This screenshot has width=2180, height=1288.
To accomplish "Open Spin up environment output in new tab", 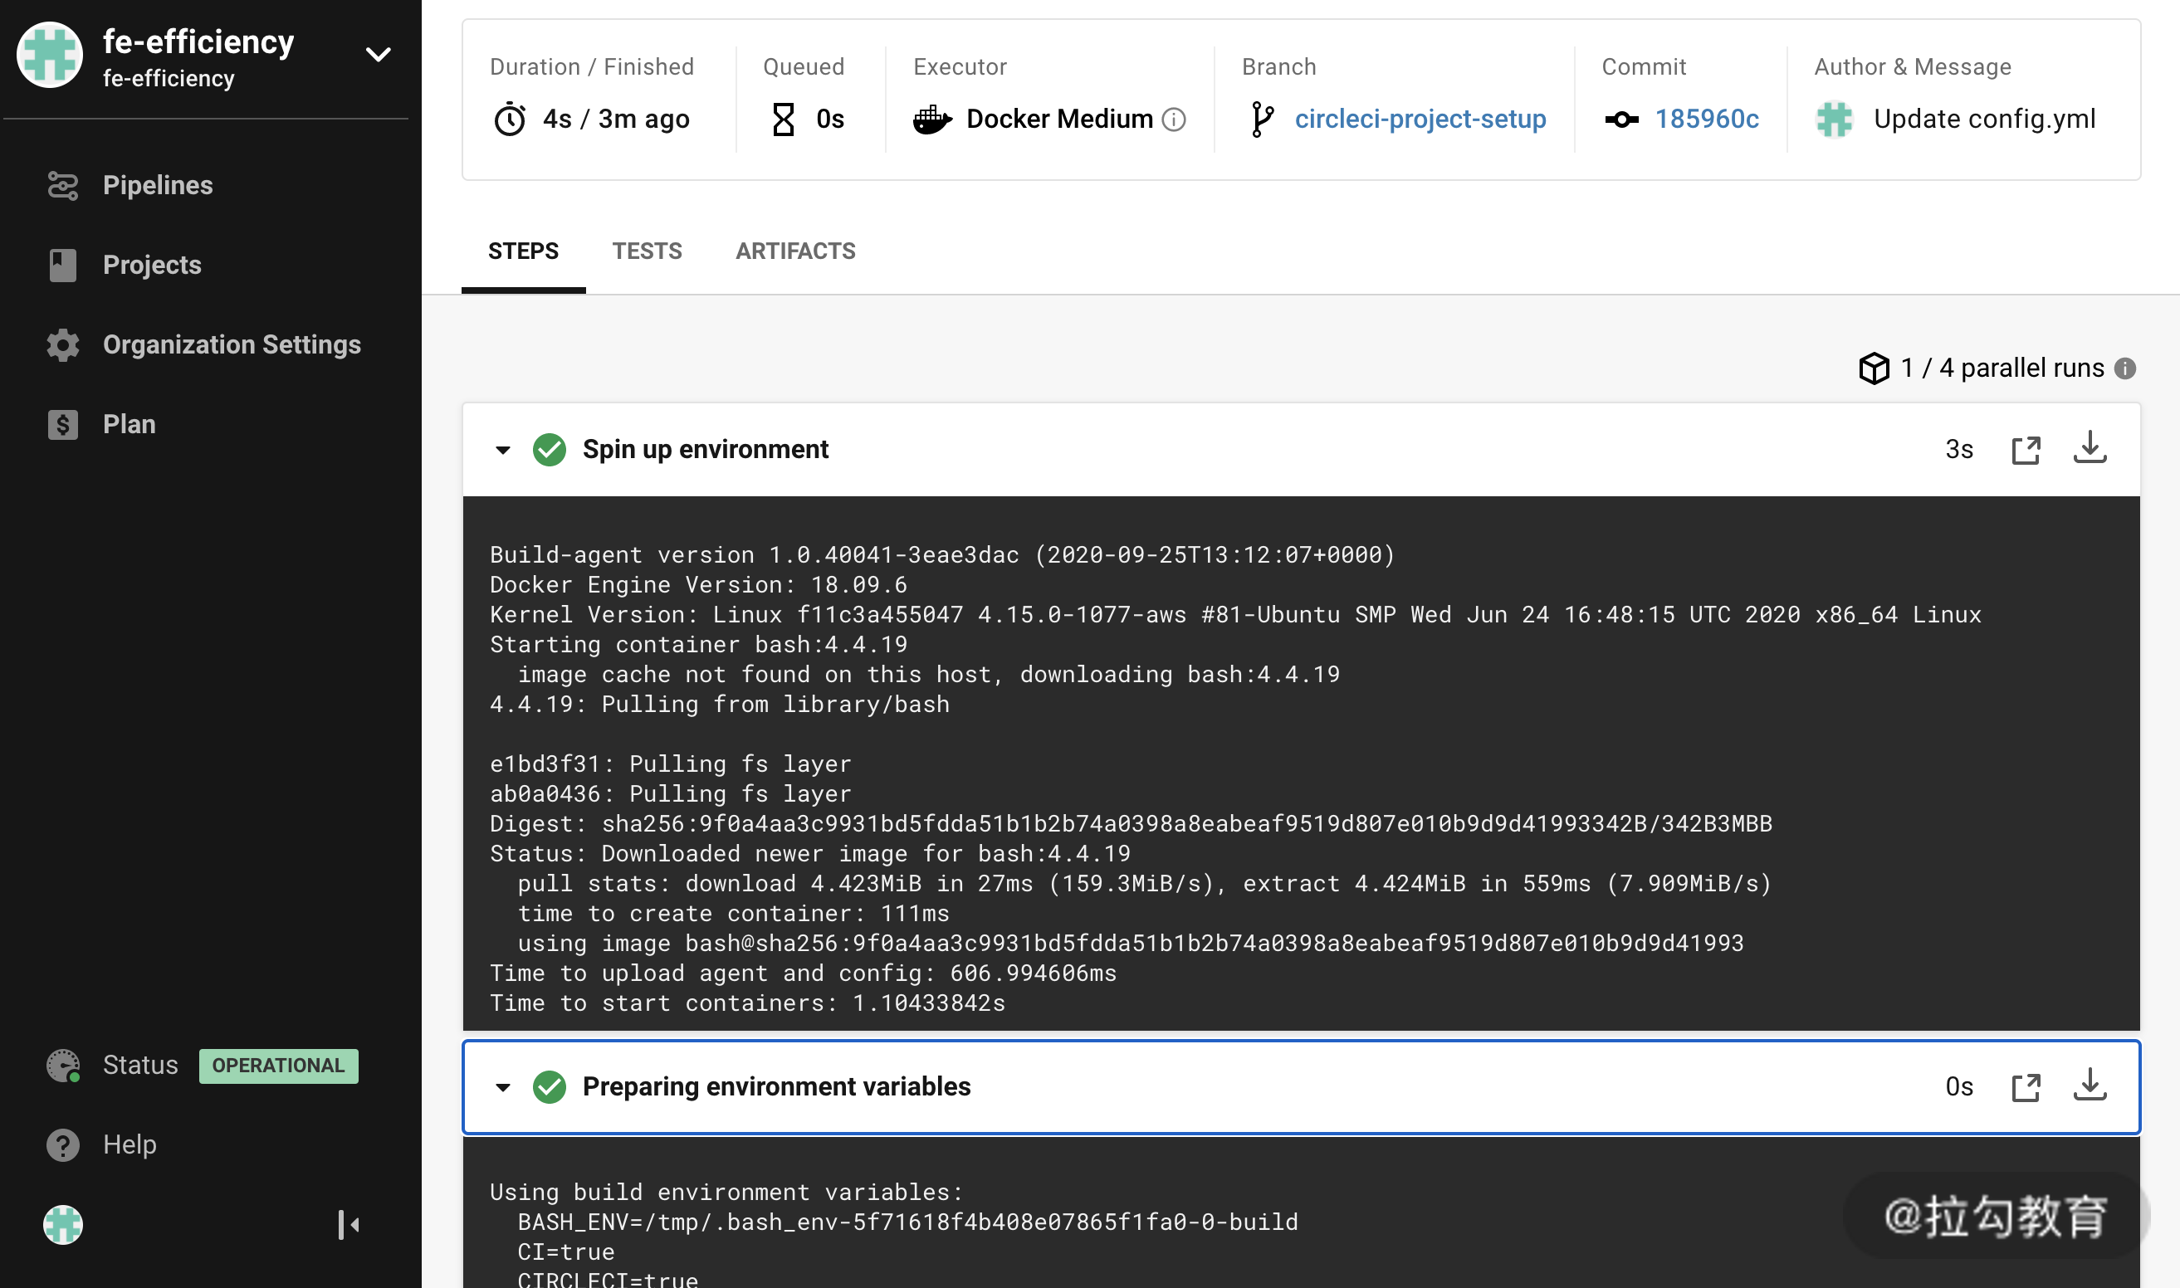I will pyautogui.click(x=2025, y=450).
